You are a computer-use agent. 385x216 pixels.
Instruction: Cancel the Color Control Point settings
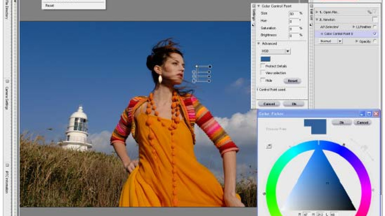pos(269,104)
